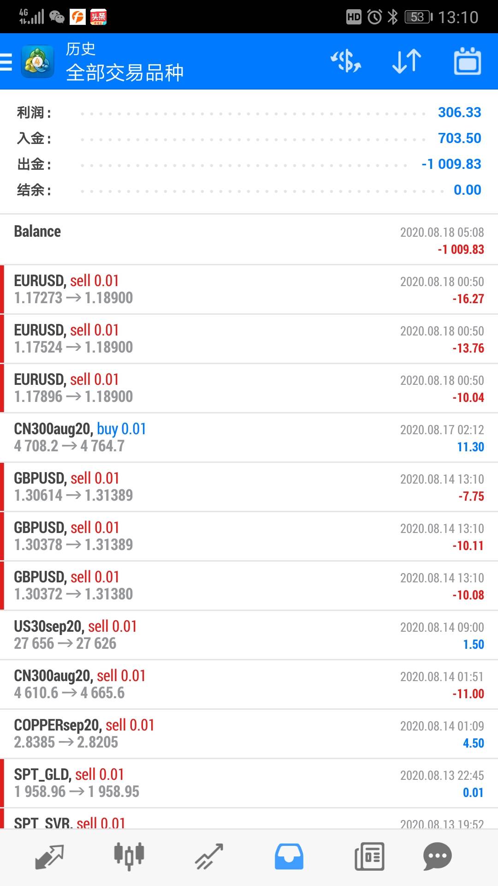This screenshot has height=886, width=498.
Task: Tap the SPT_GLD sell trade row
Action: coord(249,783)
